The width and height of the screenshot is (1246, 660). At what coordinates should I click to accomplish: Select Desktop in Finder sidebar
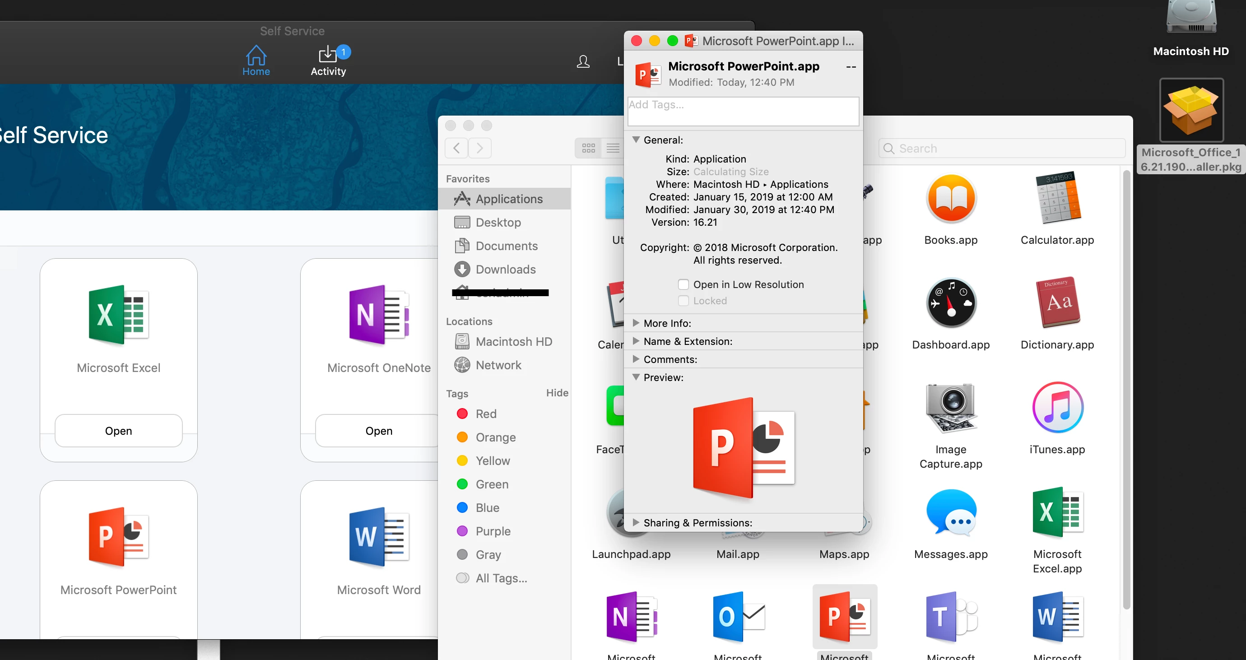point(505,223)
